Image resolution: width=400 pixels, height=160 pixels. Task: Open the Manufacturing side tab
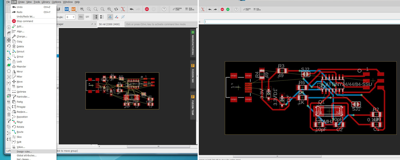coord(193,43)
